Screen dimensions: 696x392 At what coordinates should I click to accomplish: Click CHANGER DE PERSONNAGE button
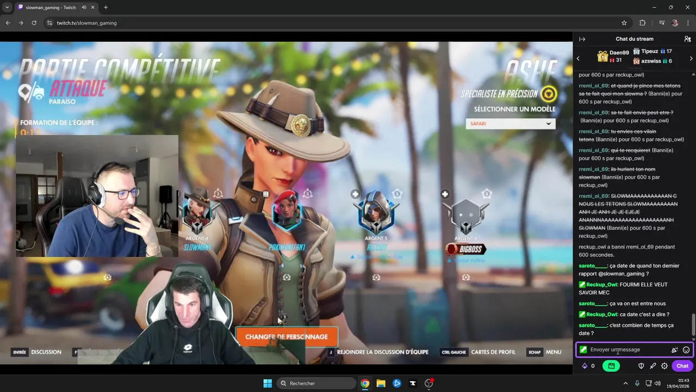point(287,337)
